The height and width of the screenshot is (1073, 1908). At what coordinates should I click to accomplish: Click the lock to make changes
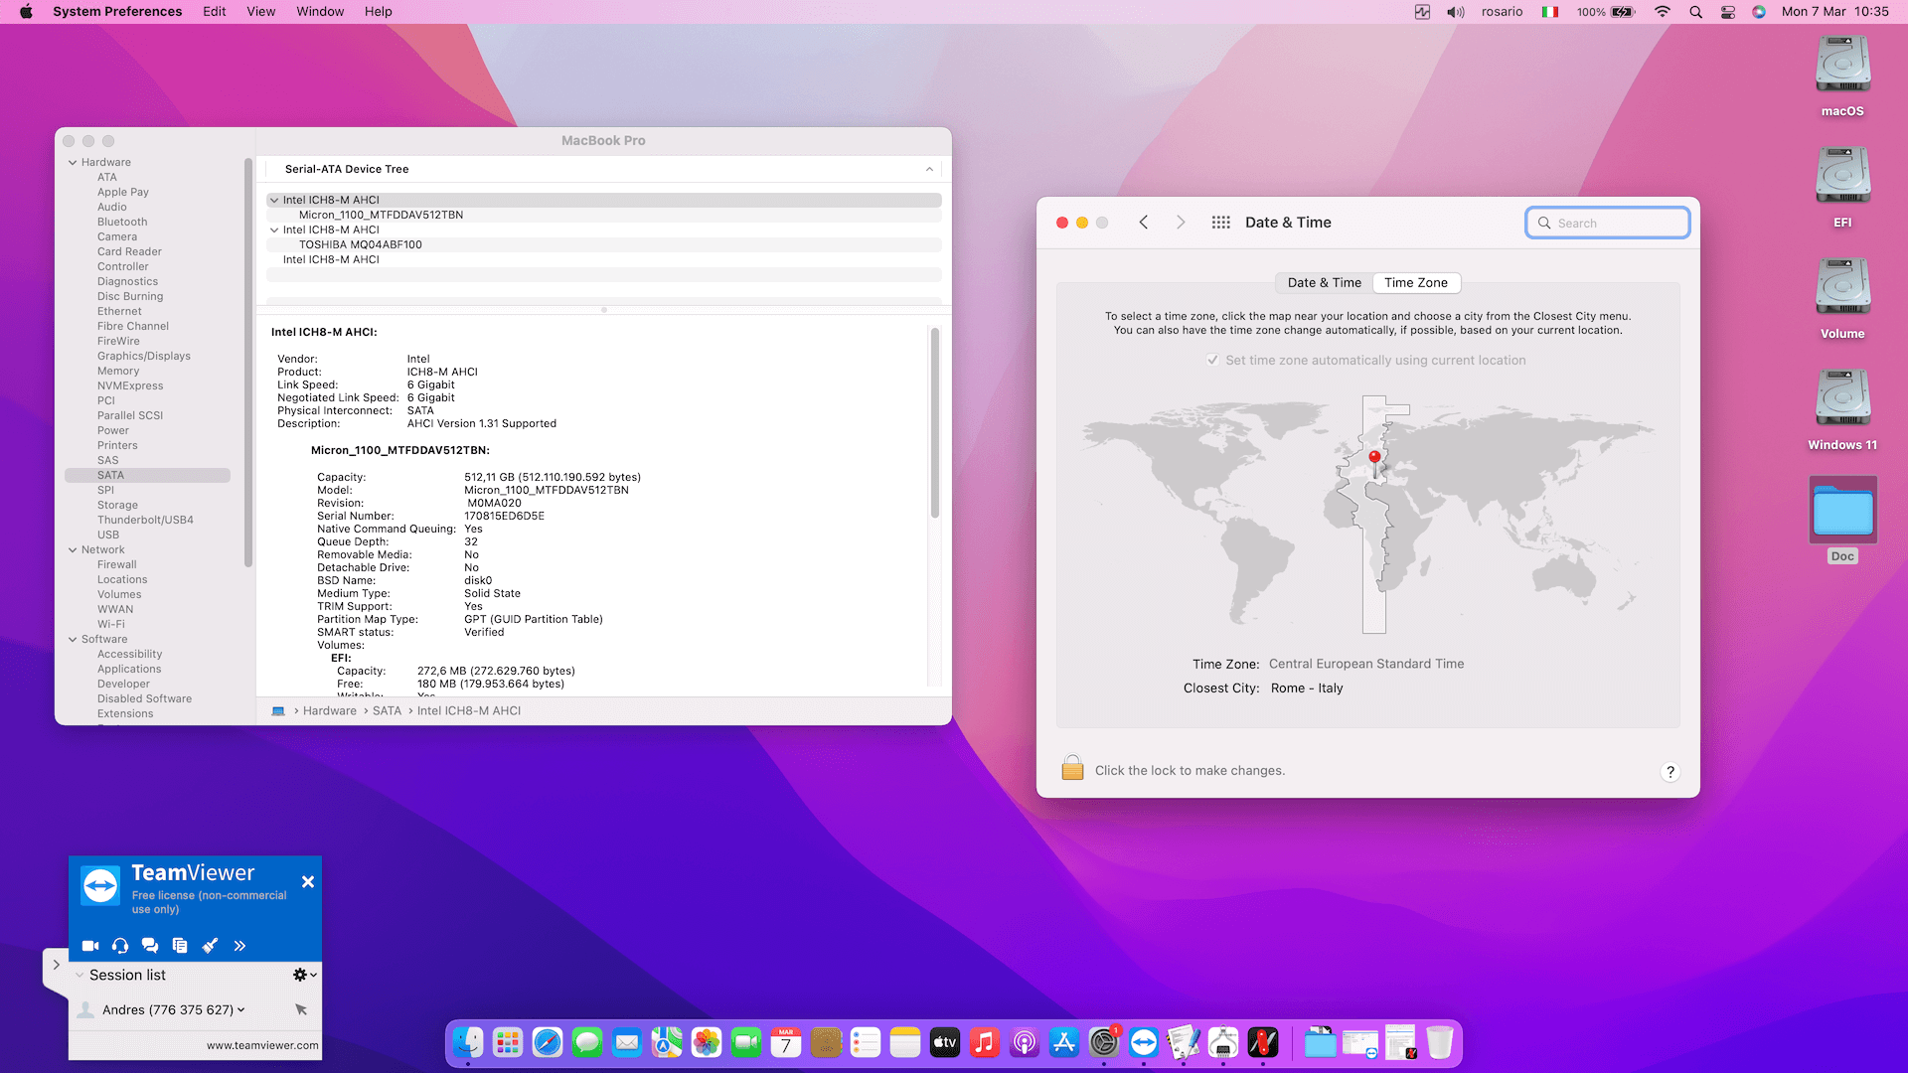(1072, 769)
